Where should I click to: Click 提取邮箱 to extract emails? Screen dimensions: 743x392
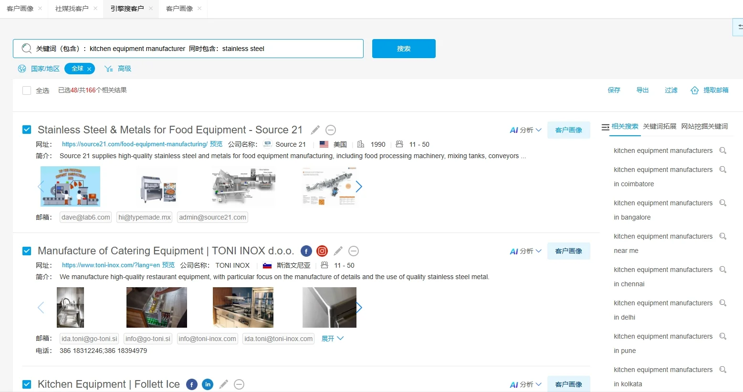(710, 90)
